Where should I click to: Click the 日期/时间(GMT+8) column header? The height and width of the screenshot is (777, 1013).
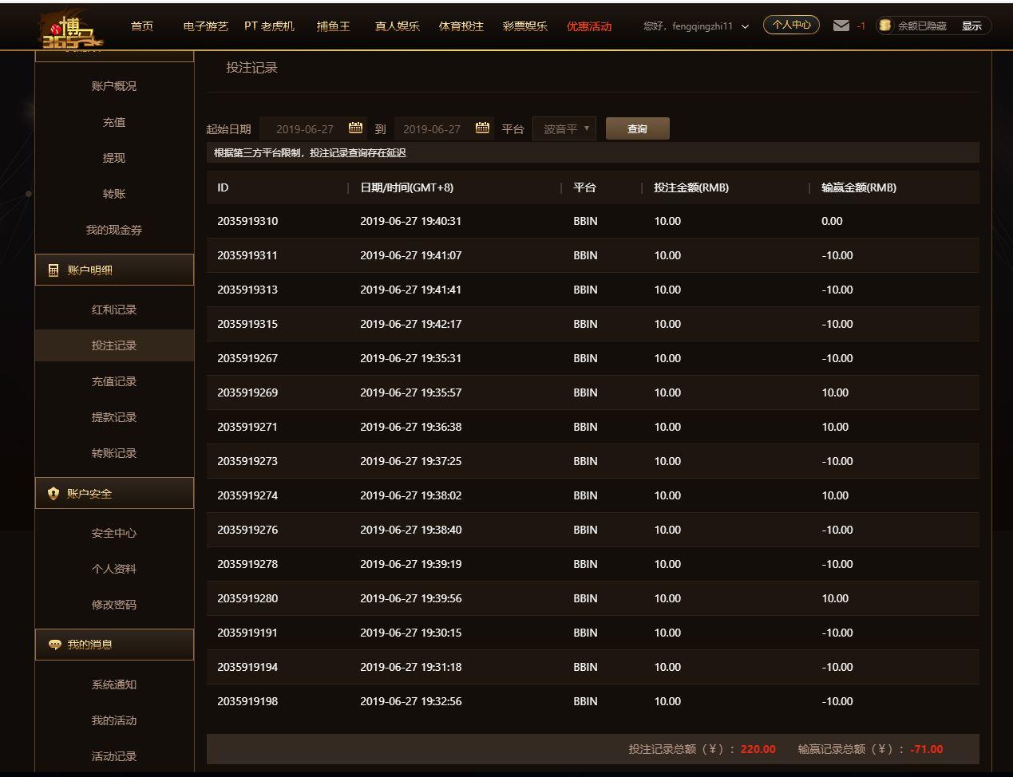click(406, 187)
